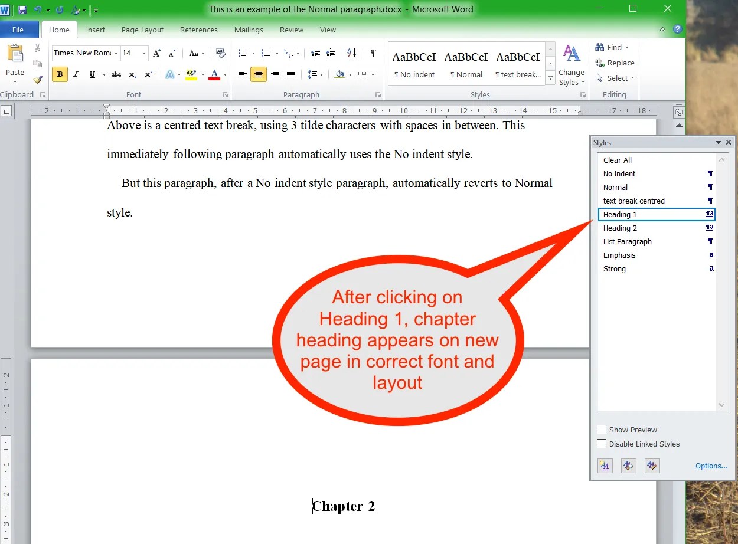
Task: Expand the font size dropdown
Action: (x=144, y=53)
